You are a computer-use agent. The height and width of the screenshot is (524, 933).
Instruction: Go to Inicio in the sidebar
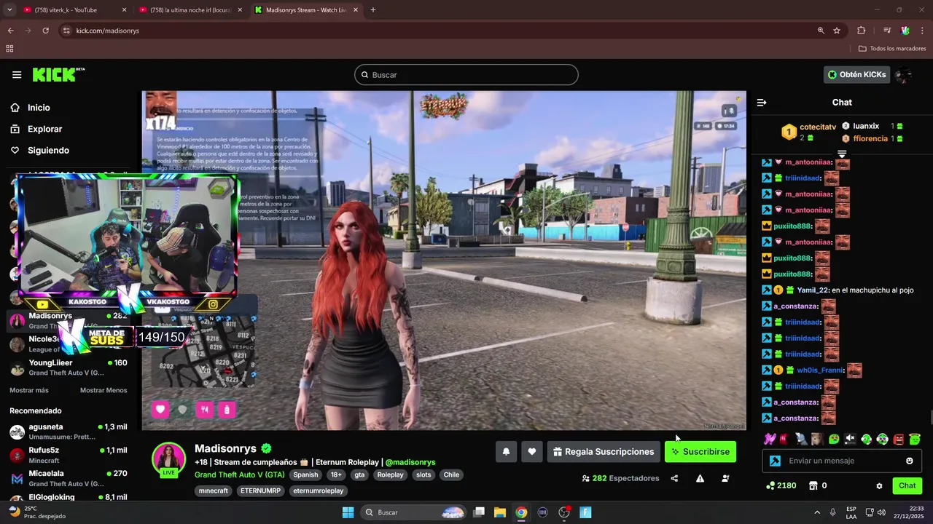[x=39, y=108]
